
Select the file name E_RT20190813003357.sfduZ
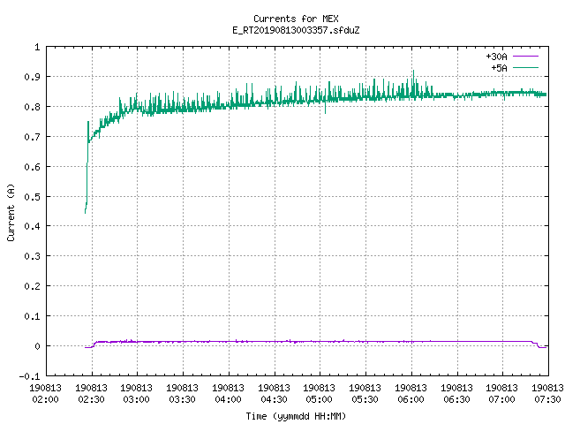tap(296, 30)
